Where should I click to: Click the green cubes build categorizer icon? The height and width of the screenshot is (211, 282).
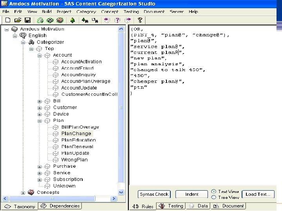click(50, 20)
